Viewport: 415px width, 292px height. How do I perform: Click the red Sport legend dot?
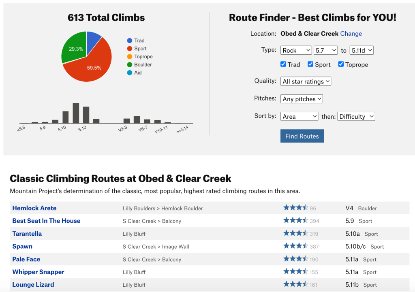tap(130, 49)
